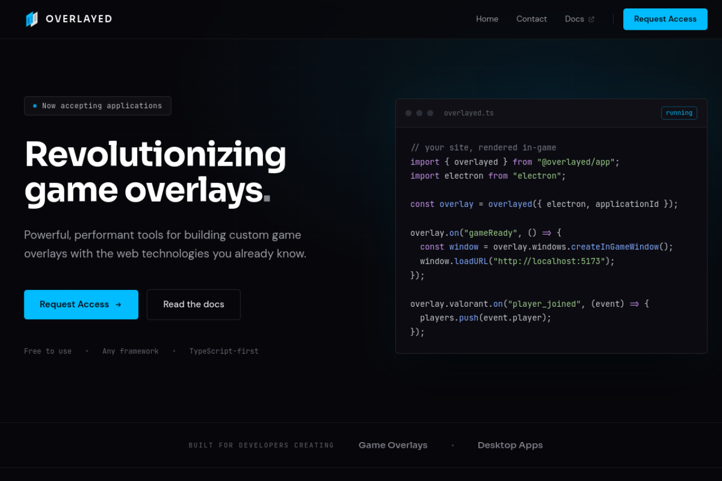
Task: Click createInGameWindow in the code
Action: [x=615, y=247]
